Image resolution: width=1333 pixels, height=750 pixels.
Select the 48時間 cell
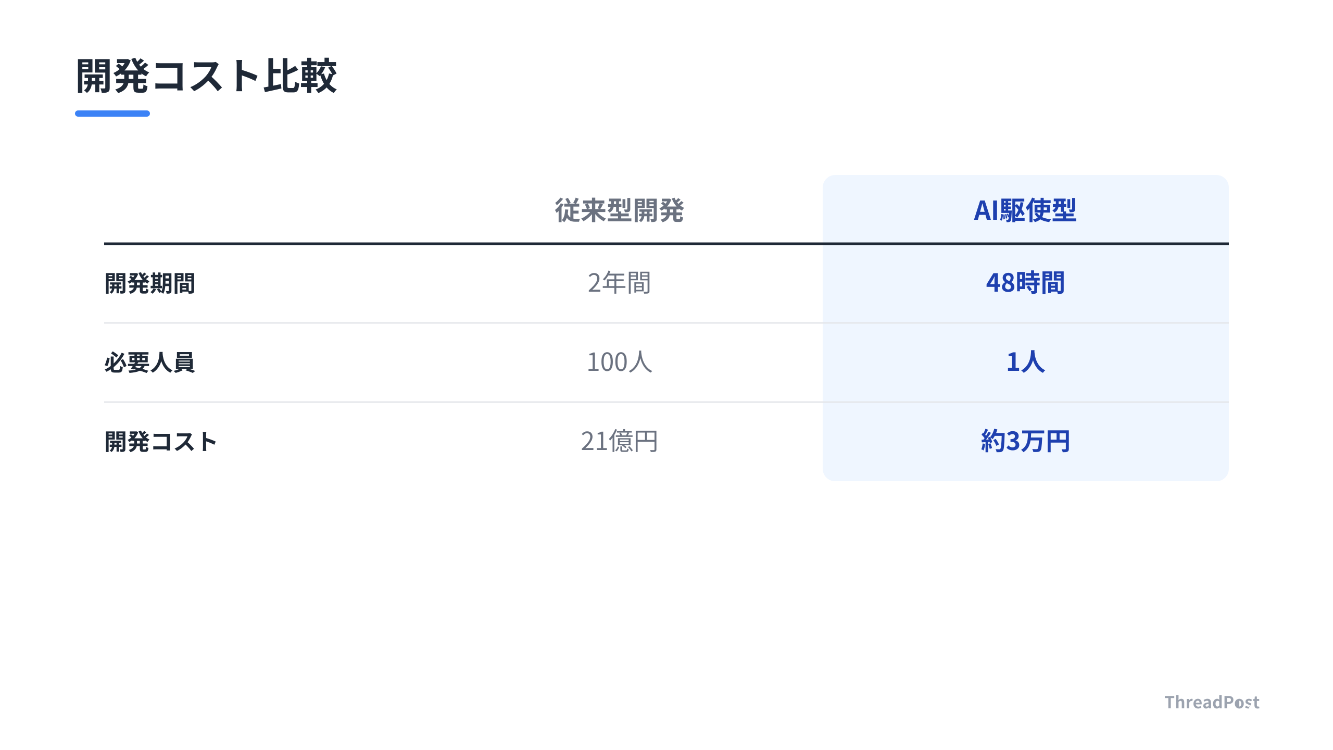pos(1025,283)
